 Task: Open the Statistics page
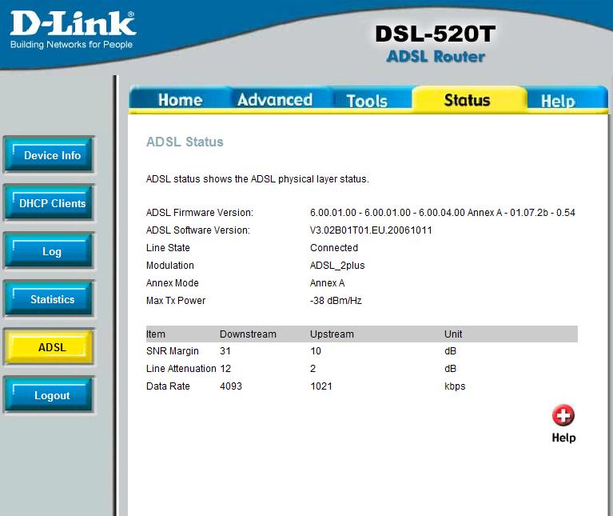click(49, 299)
